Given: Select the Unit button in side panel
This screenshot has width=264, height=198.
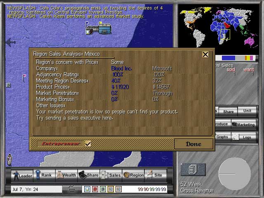Looking at the screenshot, I should point(247,111).
